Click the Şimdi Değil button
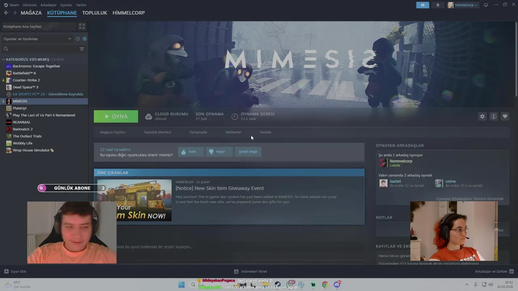 [x=248, y=152]
